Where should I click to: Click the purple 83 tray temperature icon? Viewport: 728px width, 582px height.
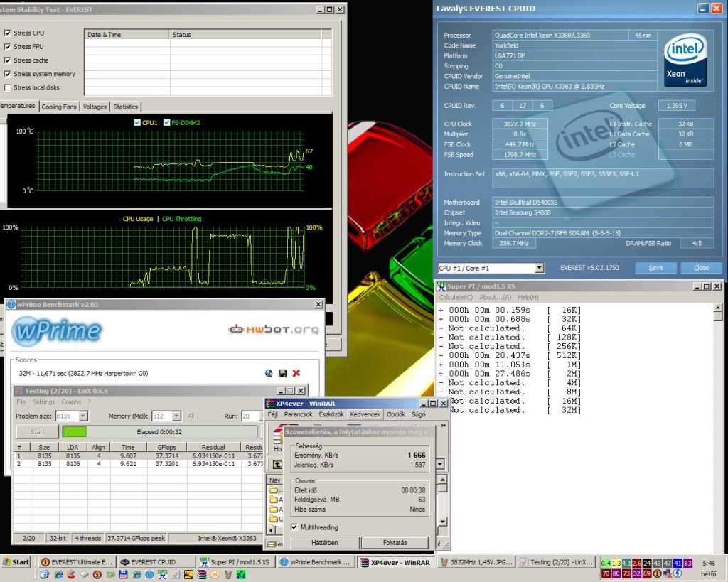688,563
